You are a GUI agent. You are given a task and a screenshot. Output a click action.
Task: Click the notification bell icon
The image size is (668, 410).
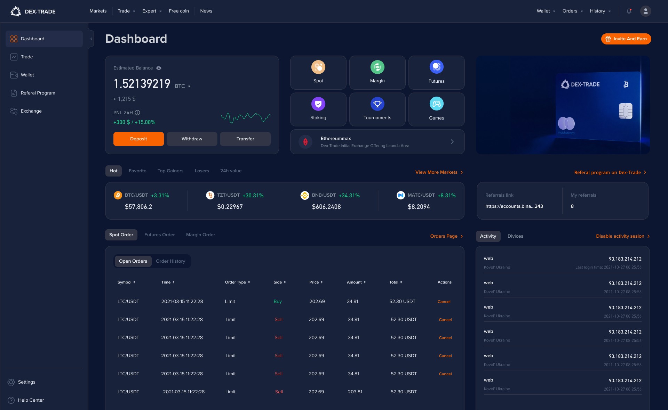(x=629, y=11)
